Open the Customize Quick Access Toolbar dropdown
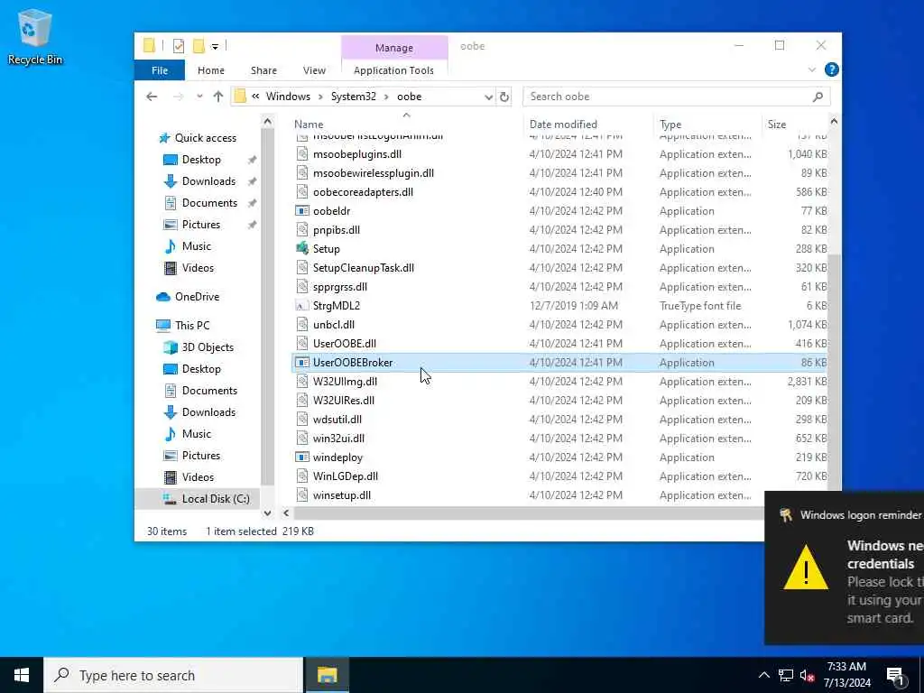This screenshot has width=924, height=693. pos(215,46)
